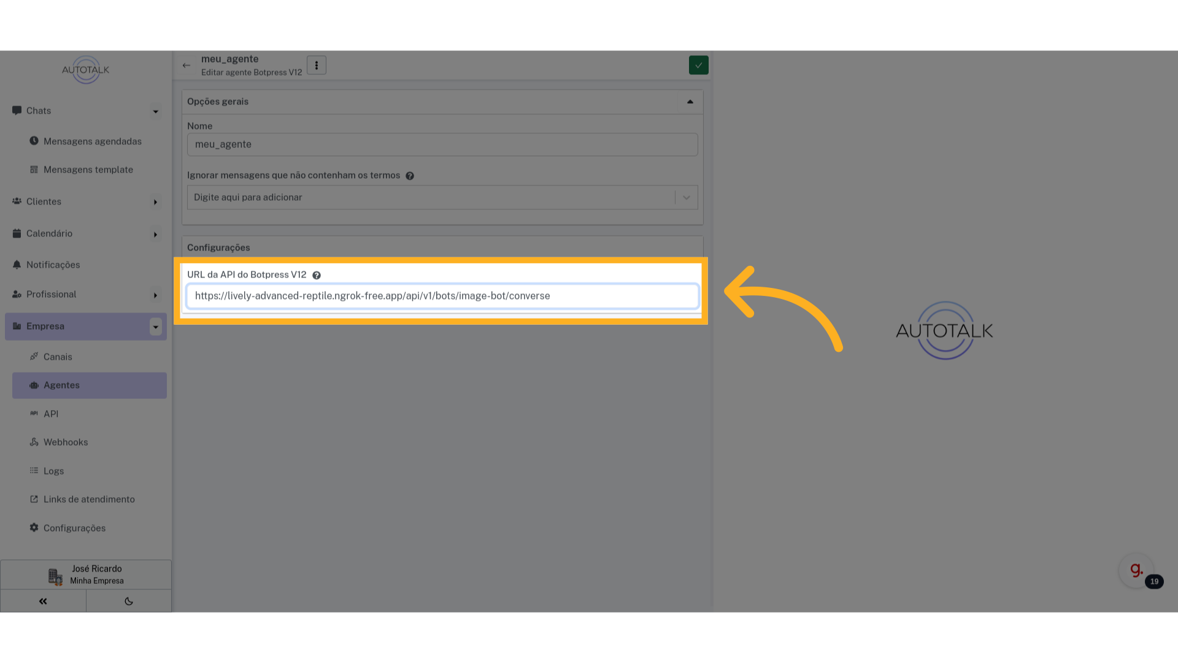
Task: Click the bell icon beside Notificações
Action: click(17, 265)
